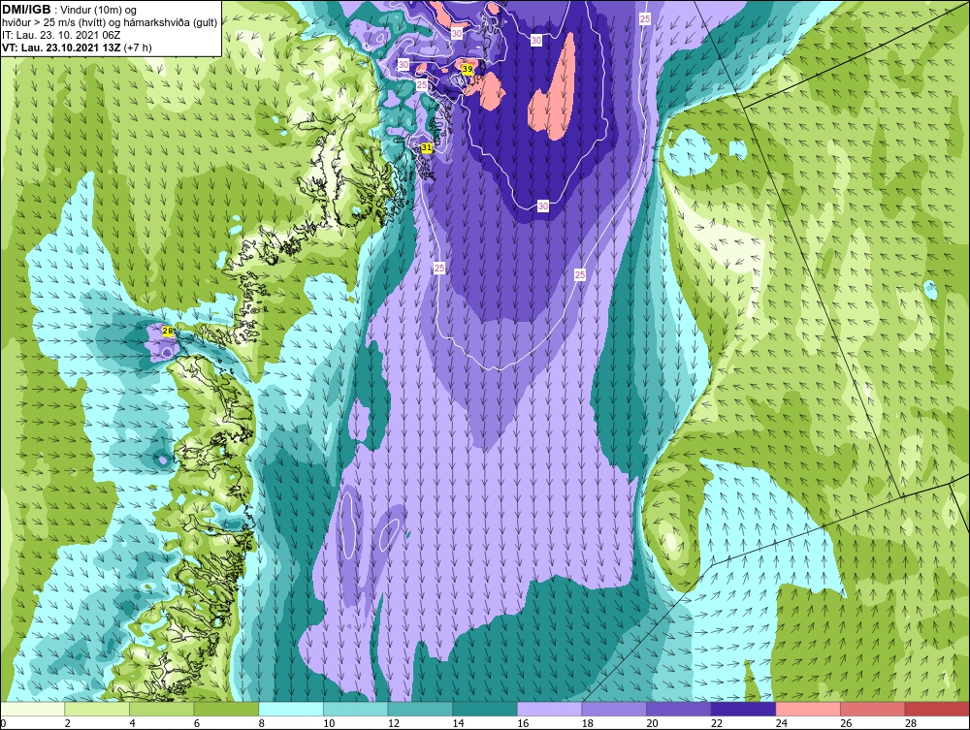Click the 'VT: Lau. 23.10.2021 13Z (+7 h)' line
The image size is (970, 730).
(78, 48)
